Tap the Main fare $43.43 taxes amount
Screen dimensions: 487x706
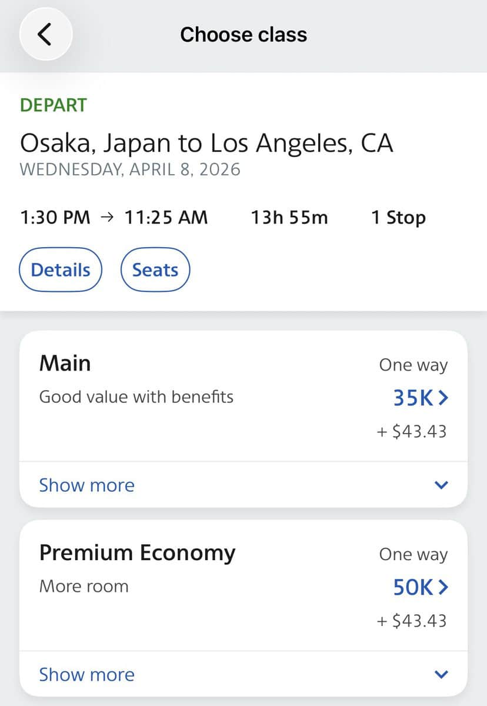[x=412, y=432]
